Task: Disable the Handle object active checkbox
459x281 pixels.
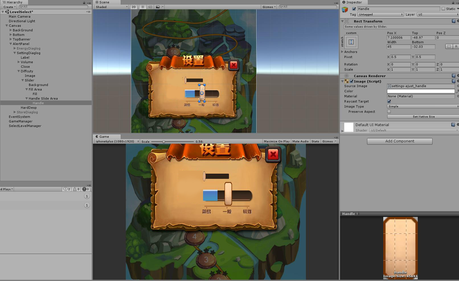Action: click(x=354, y=9)
